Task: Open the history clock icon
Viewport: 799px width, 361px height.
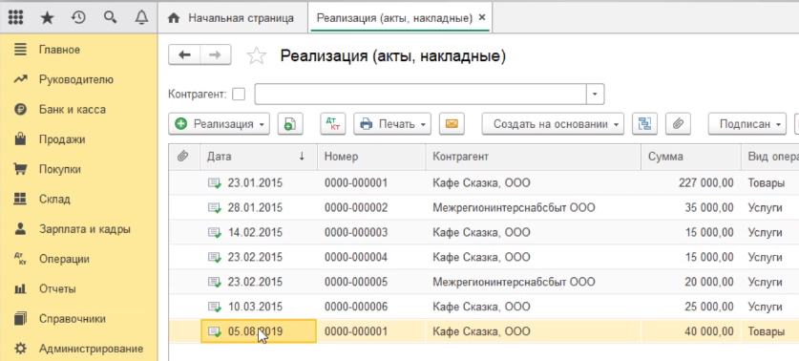Action: (x=78, y=18)
